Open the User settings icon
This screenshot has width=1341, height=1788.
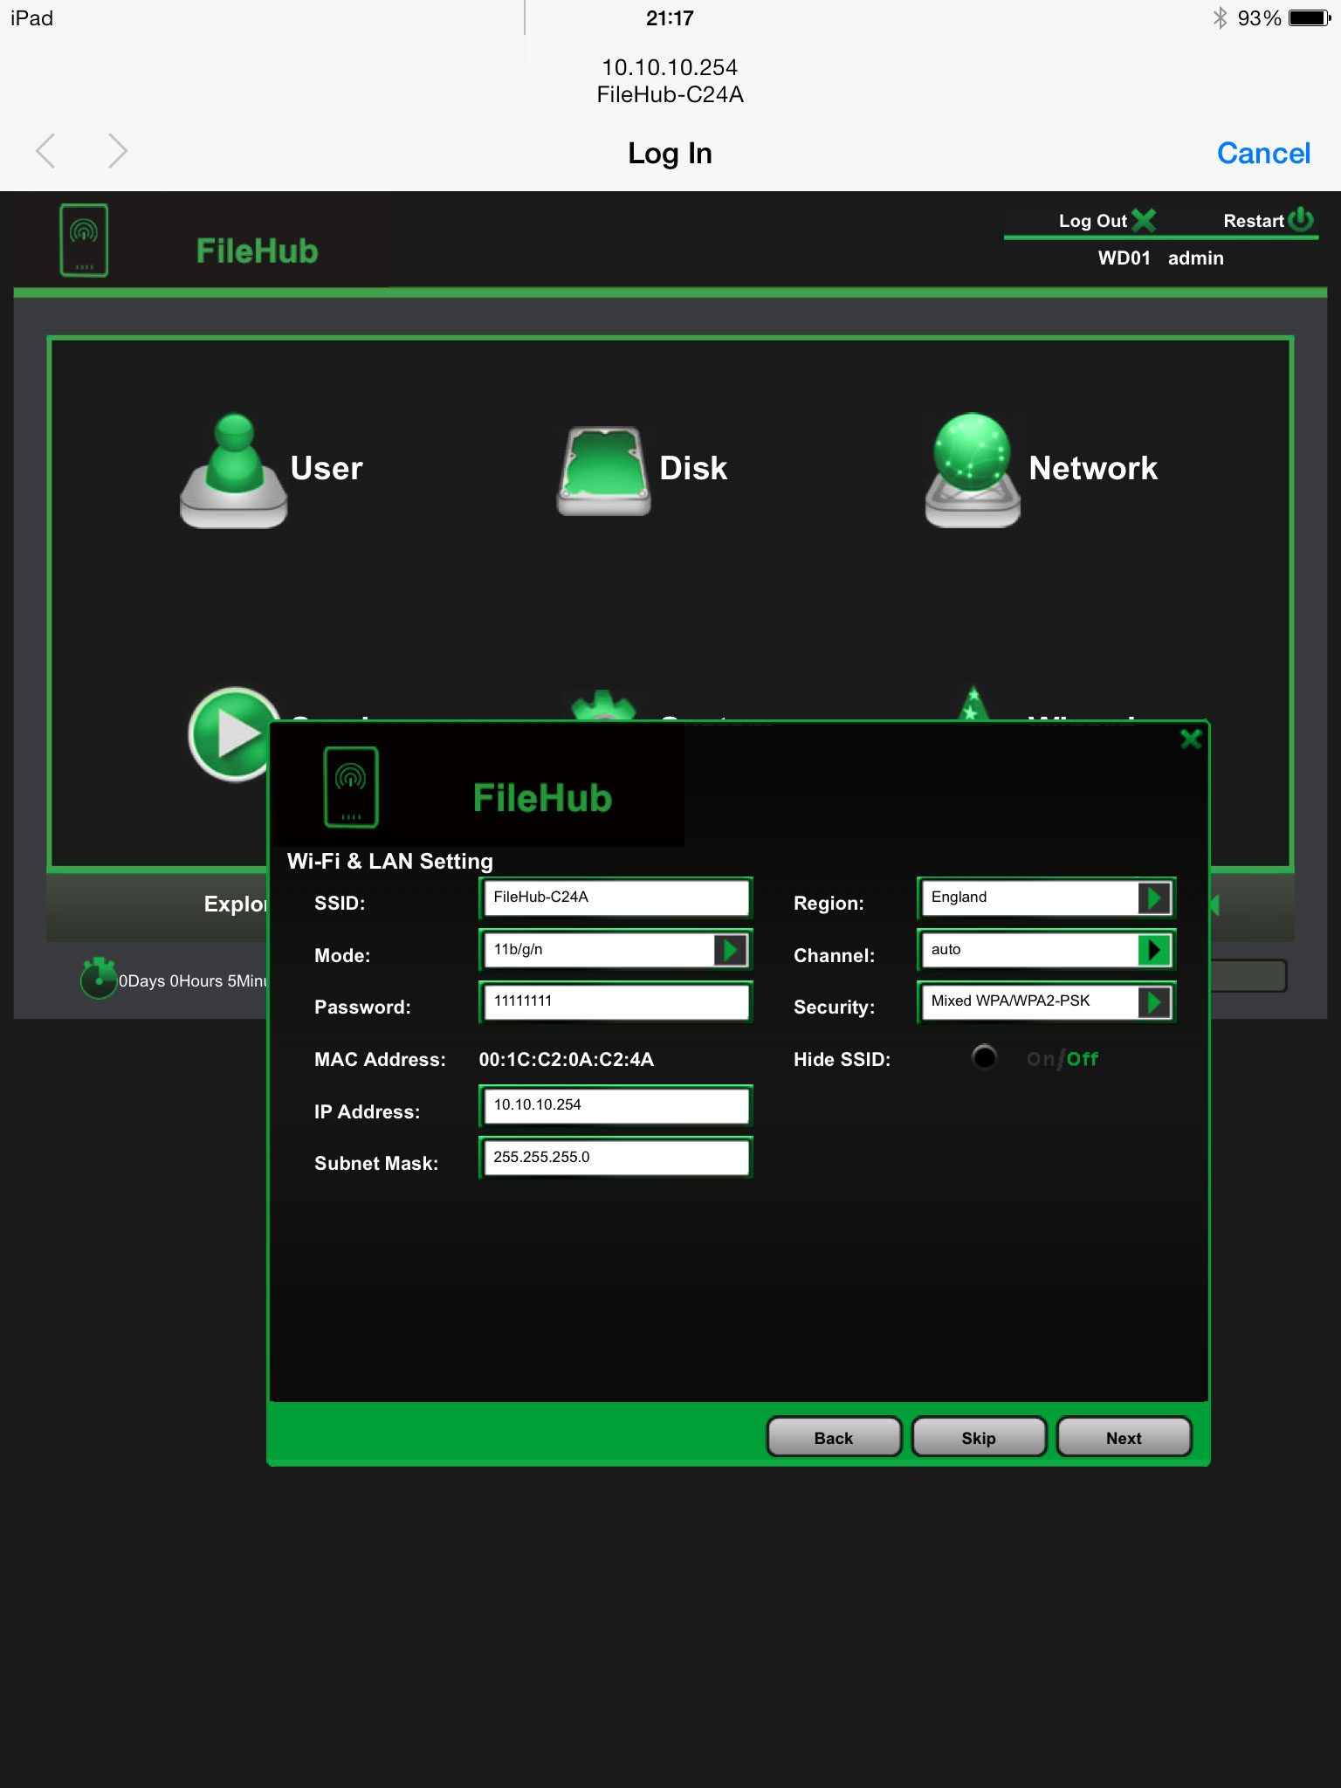[x=233, y=471]
